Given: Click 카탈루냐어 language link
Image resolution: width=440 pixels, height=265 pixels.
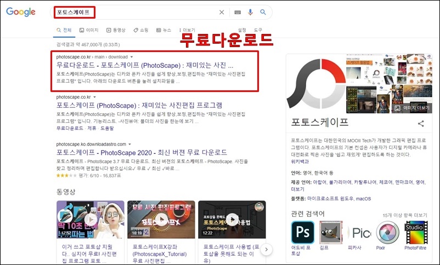Looking at the screenshot, I should [365, 182].
